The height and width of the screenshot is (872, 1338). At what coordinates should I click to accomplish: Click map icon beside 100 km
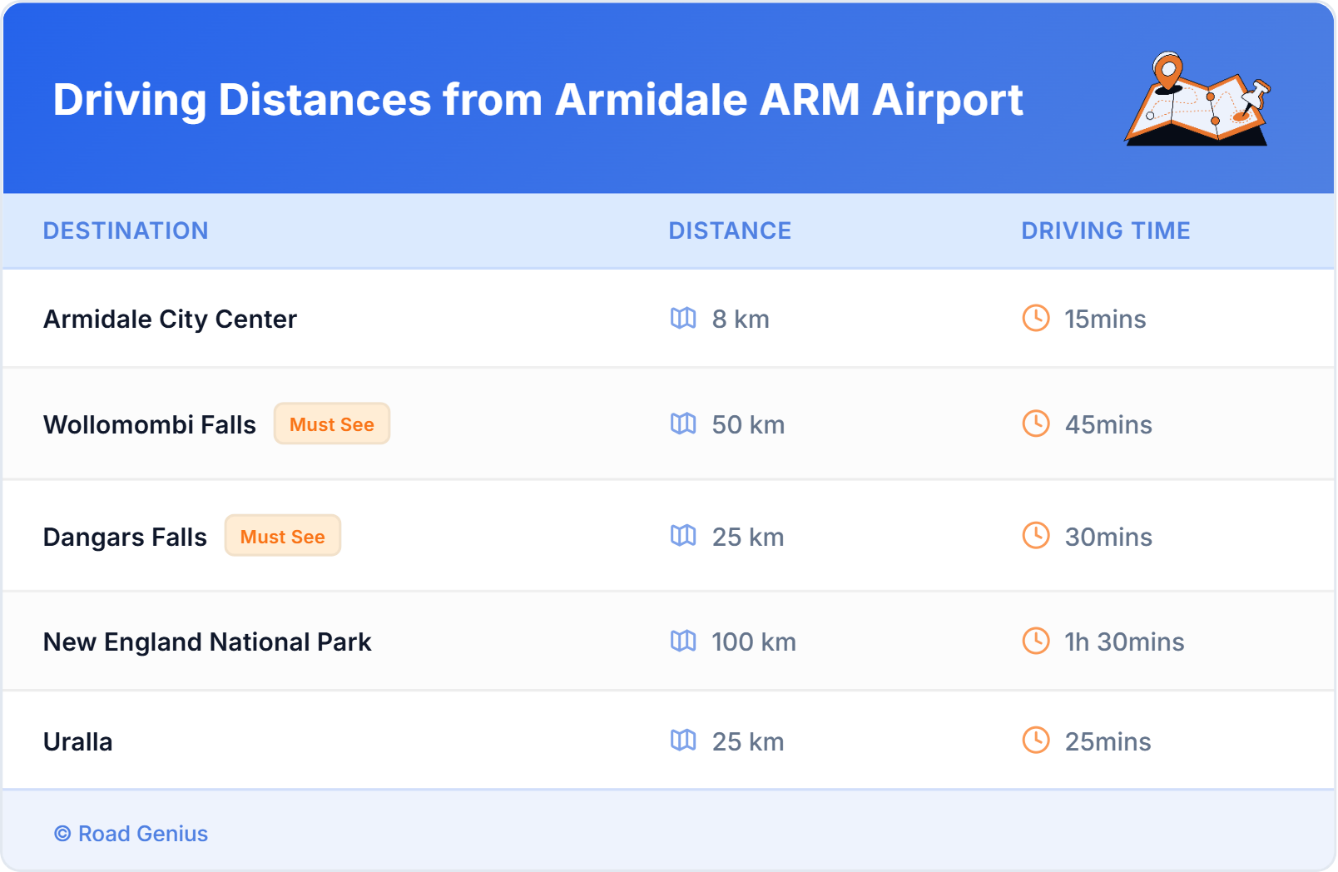click(x=683, y=641)
